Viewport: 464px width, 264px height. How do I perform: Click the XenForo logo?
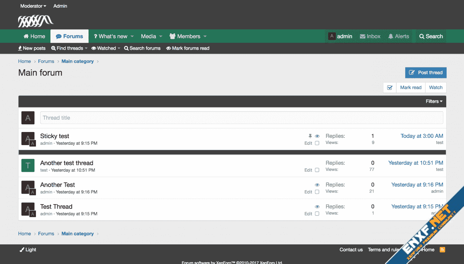[x=36, y=21]
